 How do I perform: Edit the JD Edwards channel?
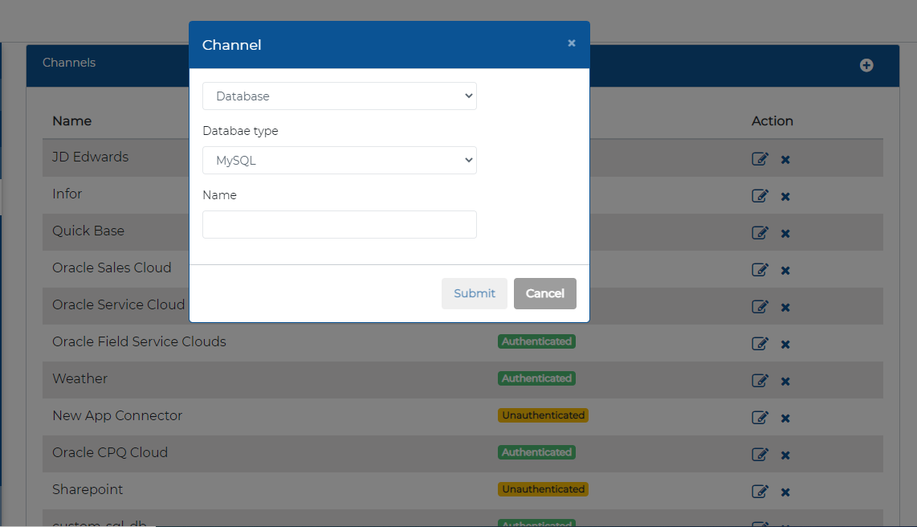(x=760, y=158)
